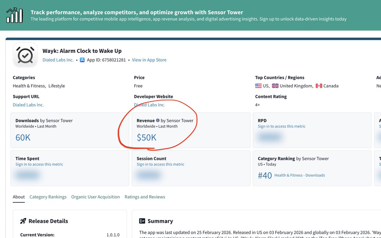Click the United Kingdom country name
Viewport: 381px width, 238px height.
(x=296, y=86)
